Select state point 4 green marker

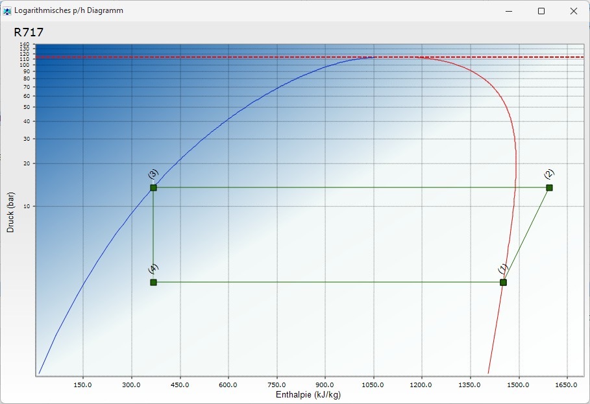(x=153, y=282)
